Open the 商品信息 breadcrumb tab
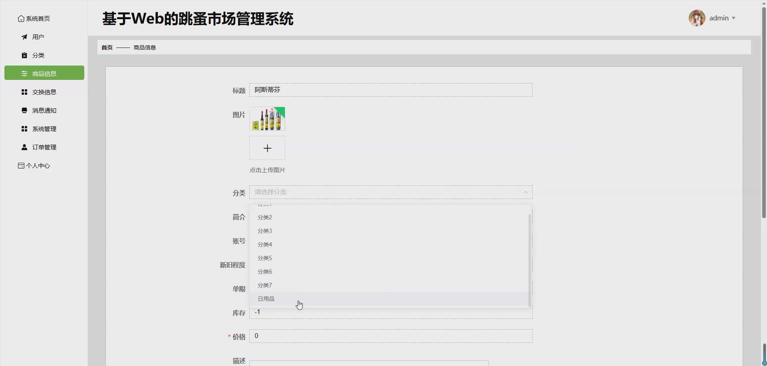The image size is (767, 366). (x=144, y=47)
